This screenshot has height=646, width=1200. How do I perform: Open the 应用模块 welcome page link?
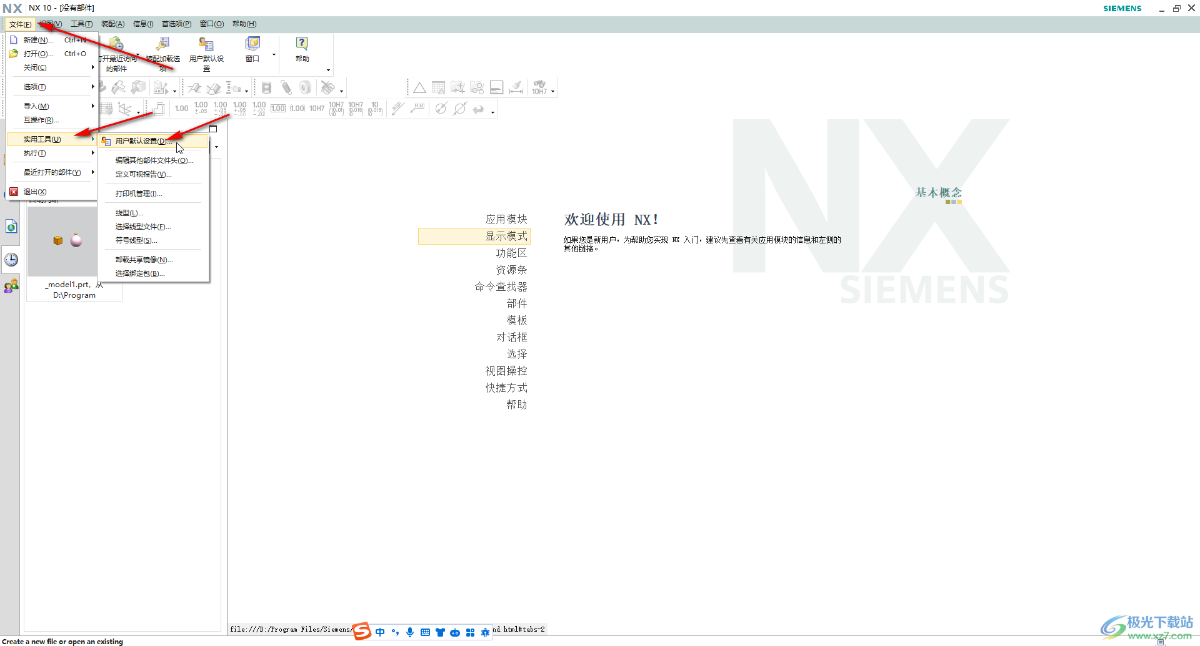pyautogui.click(x=506, y=219)
